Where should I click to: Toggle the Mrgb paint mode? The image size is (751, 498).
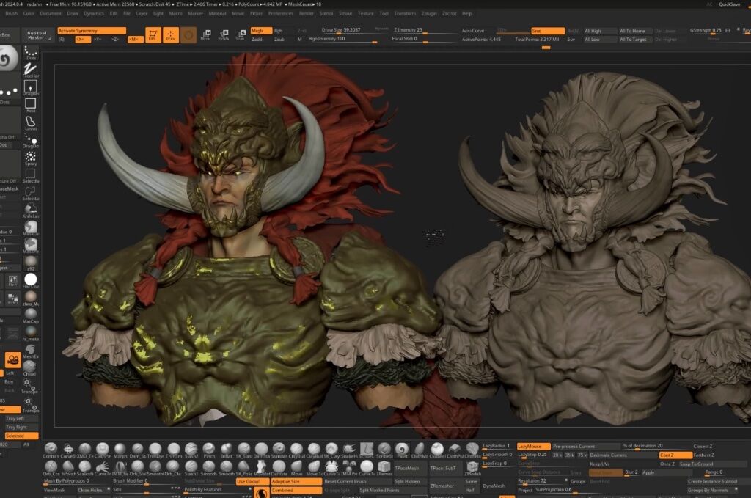click(261, 31)
